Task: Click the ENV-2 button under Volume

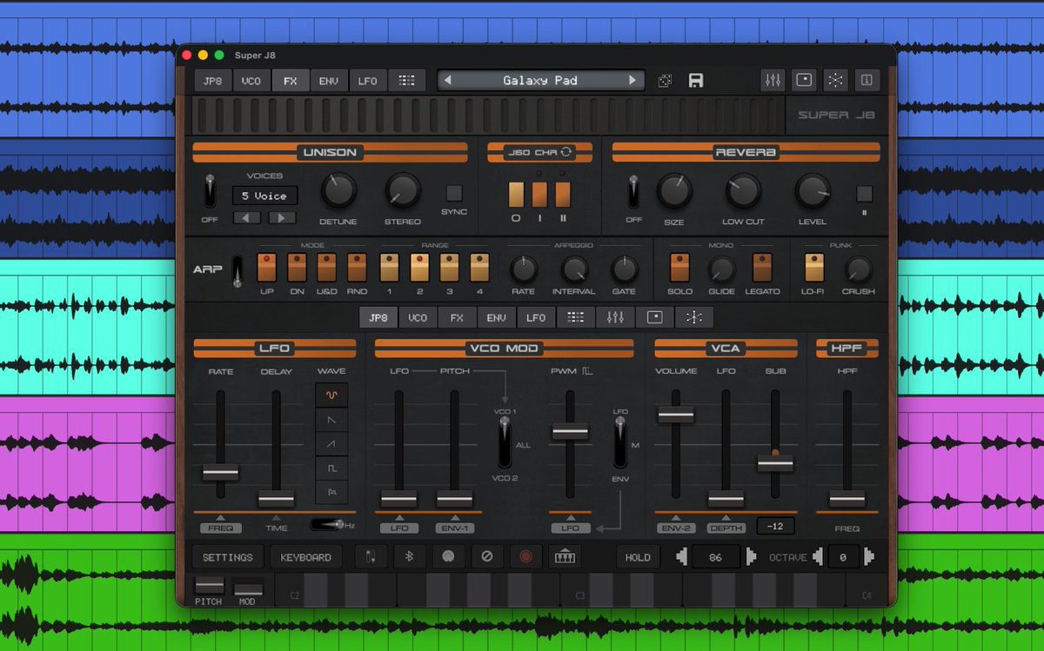Action: (676, 528)
